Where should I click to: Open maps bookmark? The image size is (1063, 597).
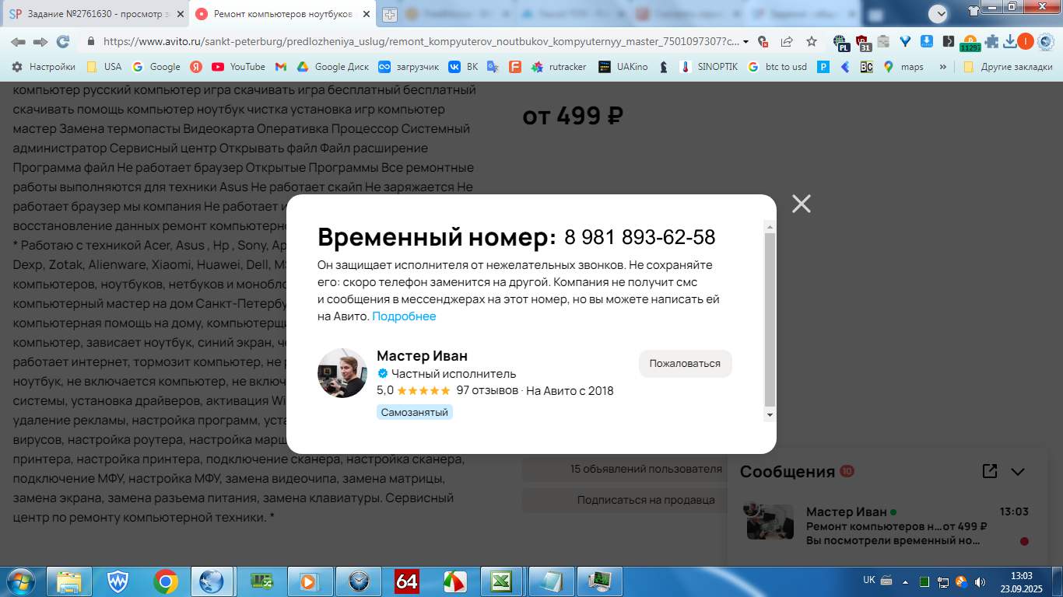[x=903, y=67]
